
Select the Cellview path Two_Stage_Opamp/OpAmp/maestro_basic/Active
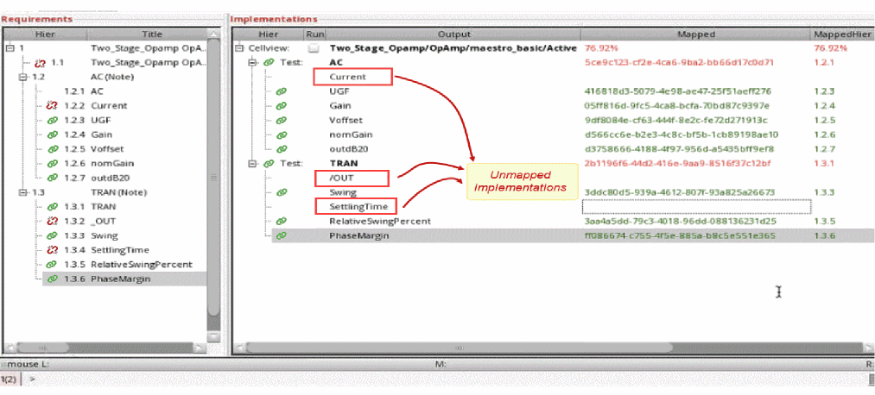(453, 48)
